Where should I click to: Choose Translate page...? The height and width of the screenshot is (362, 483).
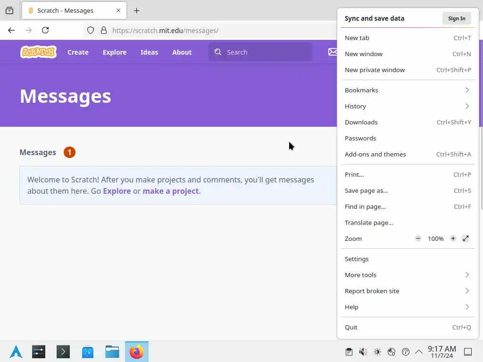coord(408,222)
